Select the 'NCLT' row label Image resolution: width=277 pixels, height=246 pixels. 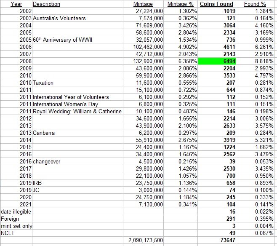pos(16,233)
